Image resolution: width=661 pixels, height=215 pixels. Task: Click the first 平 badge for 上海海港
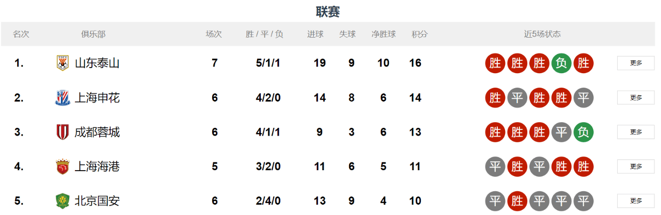495,167
